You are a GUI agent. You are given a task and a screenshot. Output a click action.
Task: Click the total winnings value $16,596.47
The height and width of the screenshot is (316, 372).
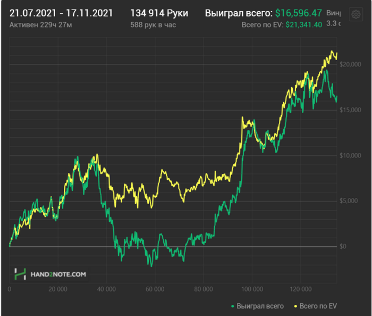click(x=299, y=13)
